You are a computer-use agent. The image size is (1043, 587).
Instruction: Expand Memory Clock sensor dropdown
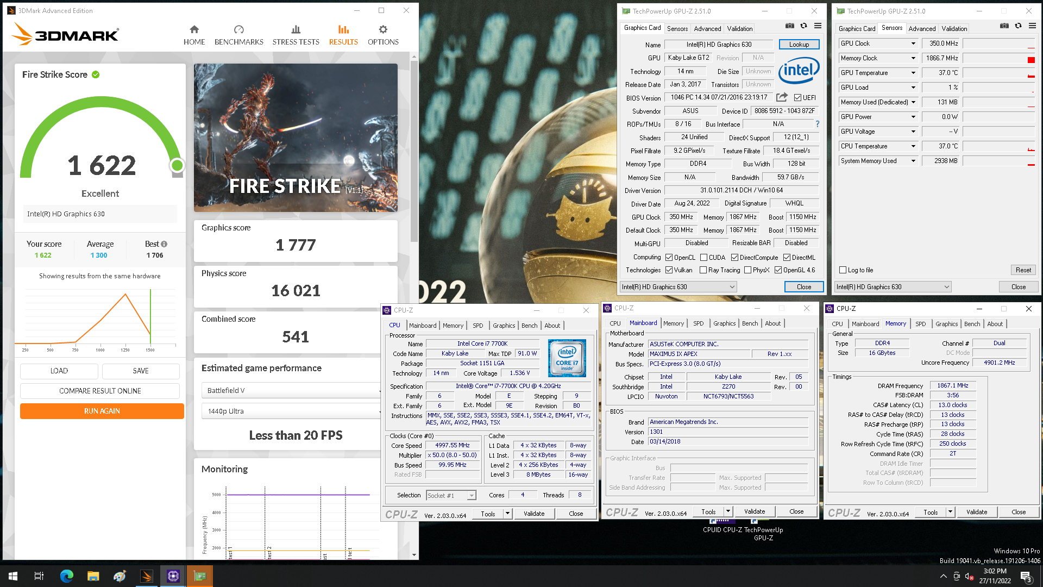tap(913, 58)
